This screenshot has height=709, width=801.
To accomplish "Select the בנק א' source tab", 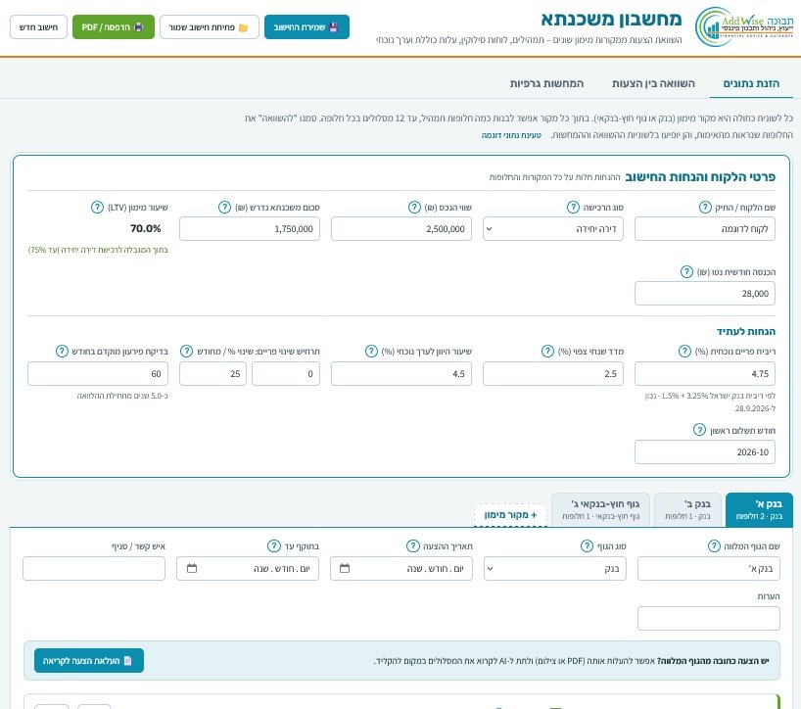I will pyautogui.click(x=759, y=510).
